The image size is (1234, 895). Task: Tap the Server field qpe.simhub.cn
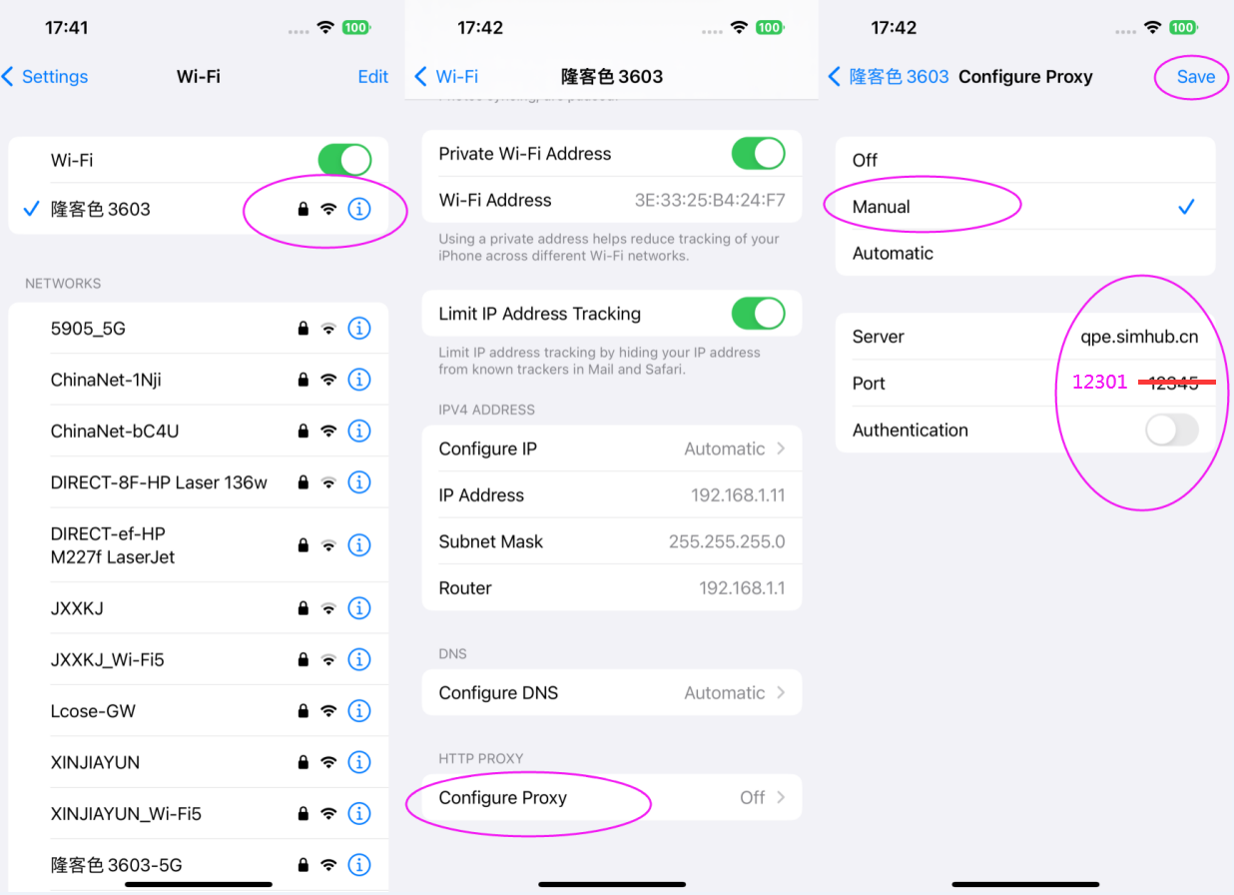click(x=1025, y=337)
